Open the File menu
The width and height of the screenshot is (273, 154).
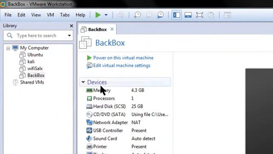point(8,15)
